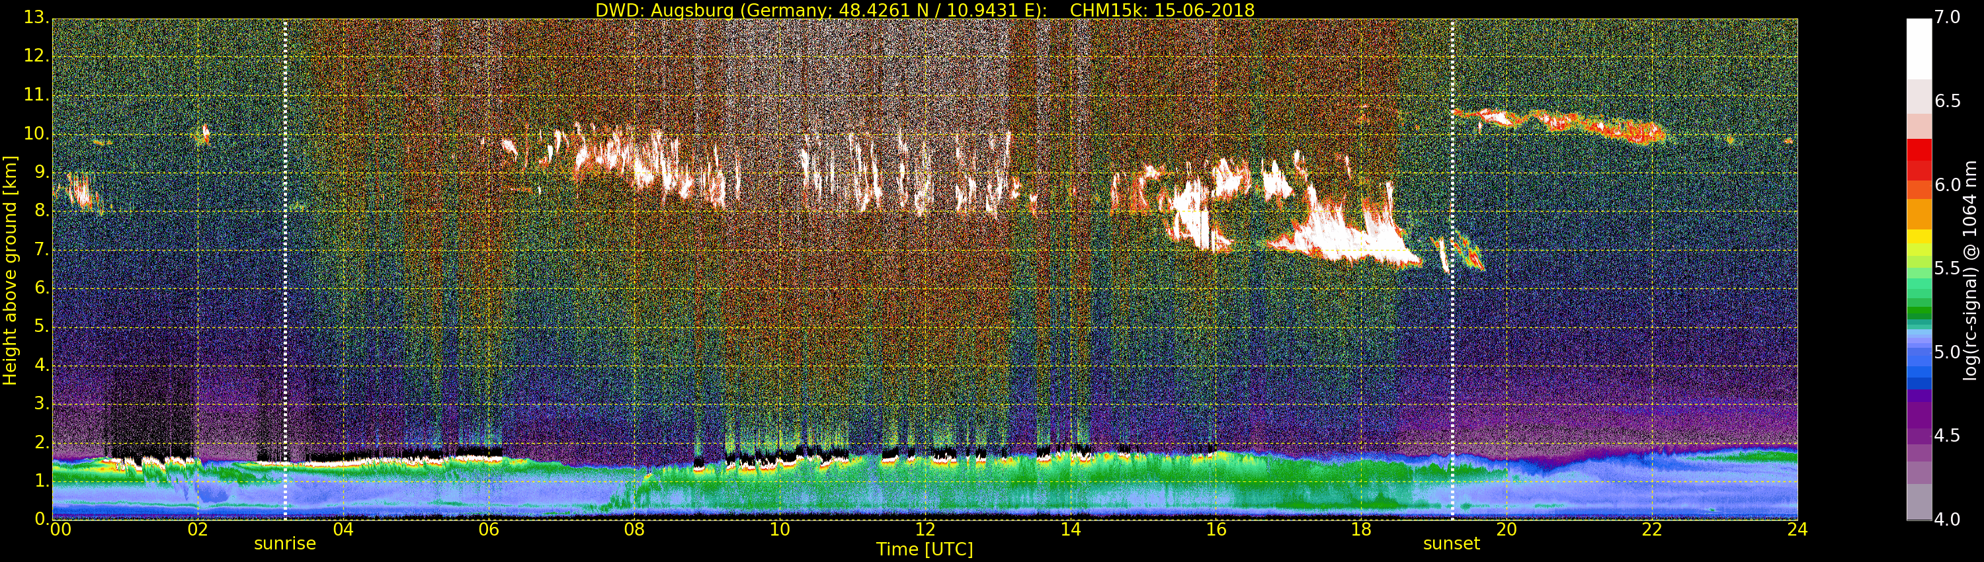Click the time axis tick label '02'
The height and width of the screenshot is (562, 1984).
198,530
